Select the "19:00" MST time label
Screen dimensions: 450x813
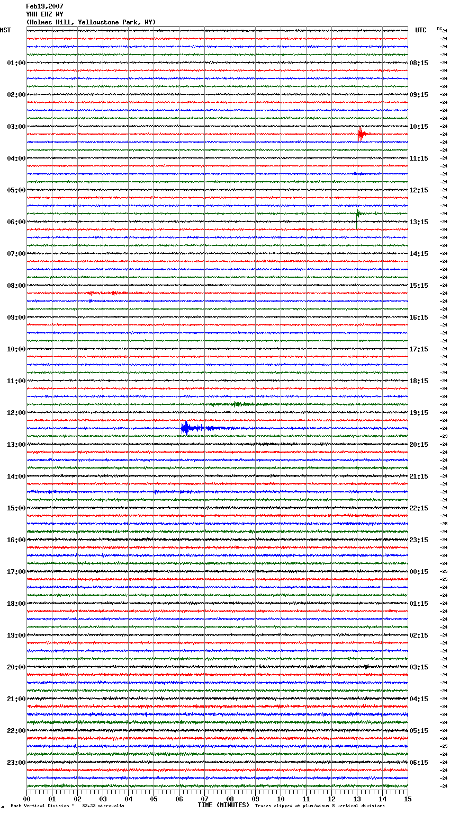16,635
